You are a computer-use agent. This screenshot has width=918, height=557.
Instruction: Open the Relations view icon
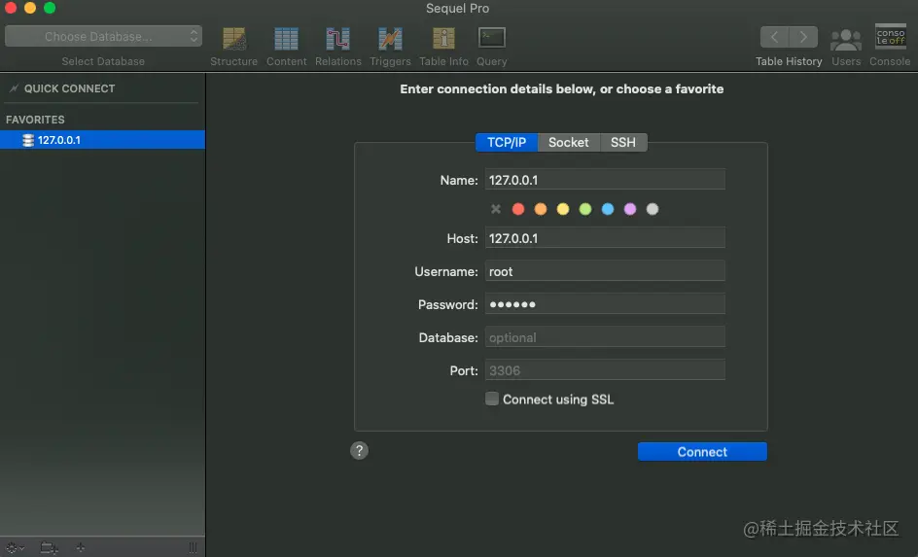pyautogui.click(x=337, y=39)
